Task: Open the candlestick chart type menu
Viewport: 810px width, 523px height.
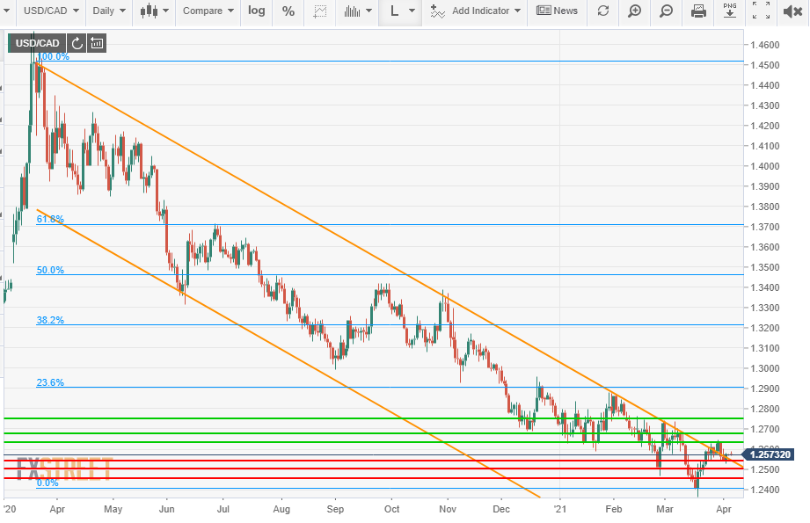Action: (154, 11)
